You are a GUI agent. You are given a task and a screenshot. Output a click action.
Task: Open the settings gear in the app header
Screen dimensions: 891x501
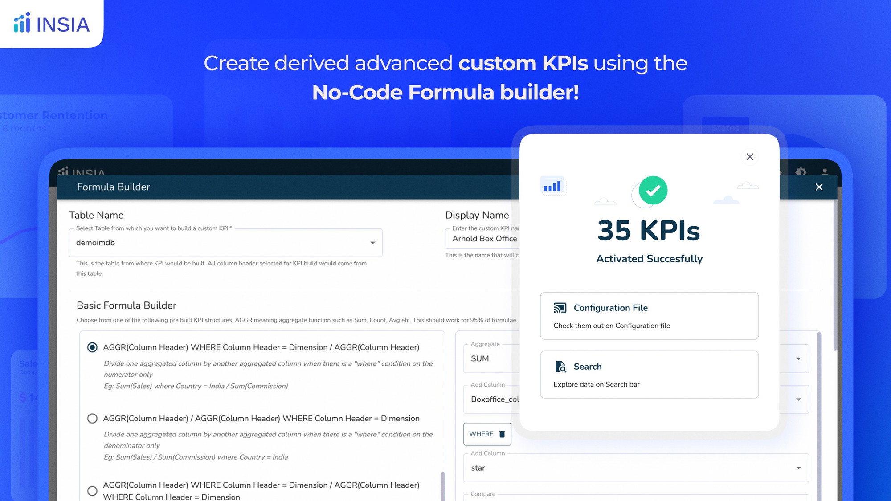(x=801, y=171)
